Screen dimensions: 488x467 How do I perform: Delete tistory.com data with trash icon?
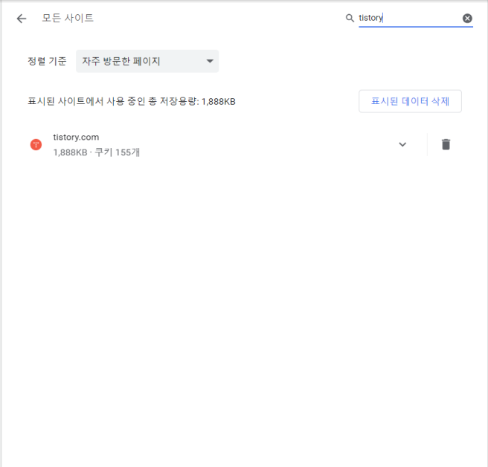click(x=446, y=144)
